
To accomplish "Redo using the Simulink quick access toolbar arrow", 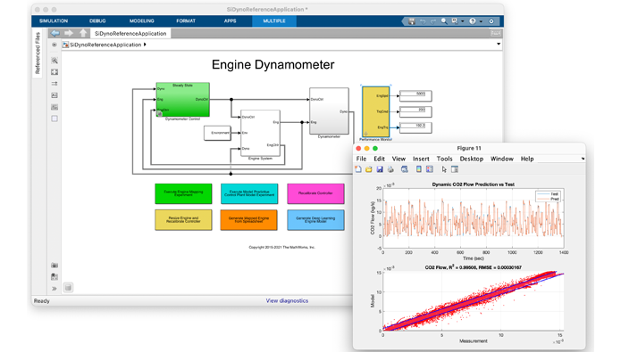I will point(433,21).
